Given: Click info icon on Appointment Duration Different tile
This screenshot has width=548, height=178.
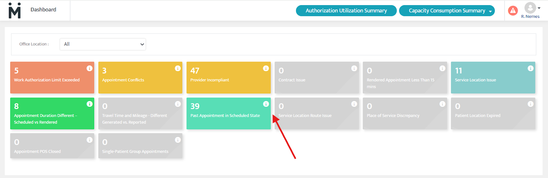Looking at the screenshot, I should pyautogui.click(x=89, y=104).
